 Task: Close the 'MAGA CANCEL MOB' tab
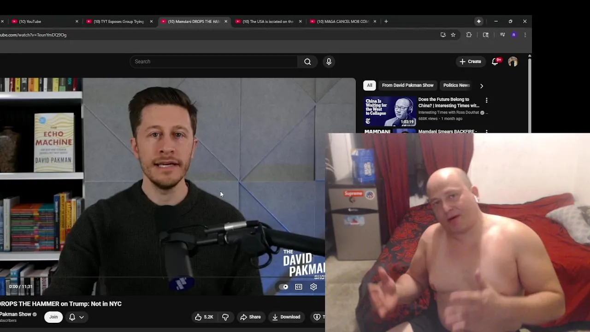pyautogui.click(x=375, y=21)
